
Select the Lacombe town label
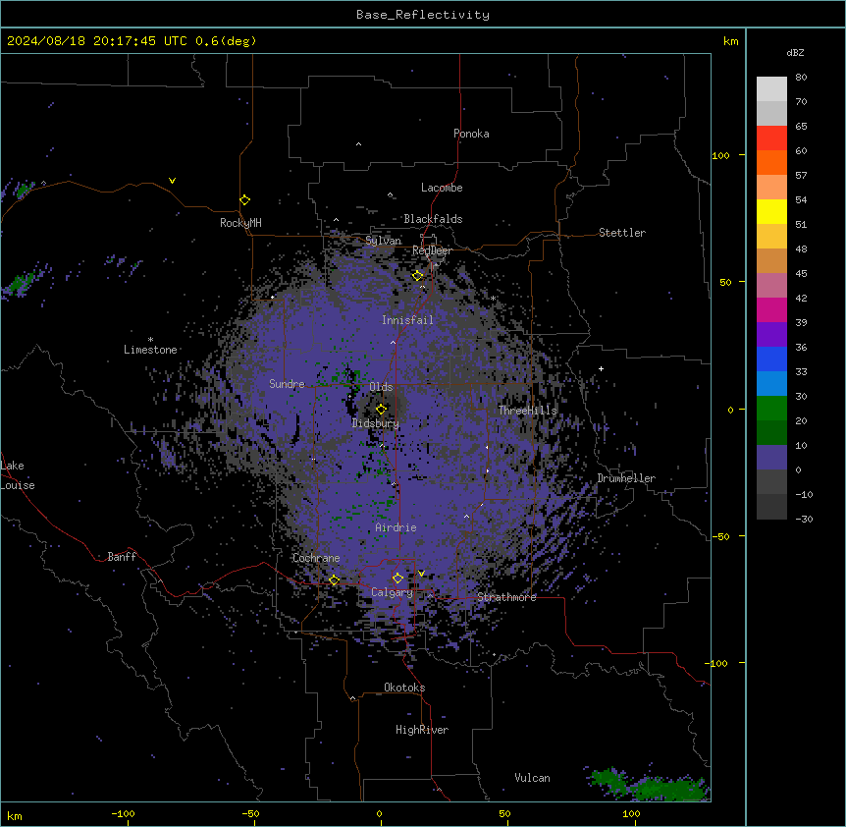[442, 188]
